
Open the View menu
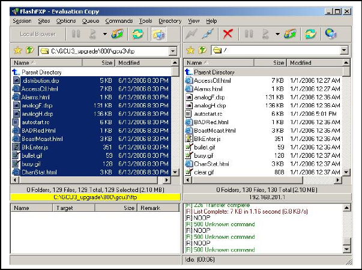click(193, 21)
